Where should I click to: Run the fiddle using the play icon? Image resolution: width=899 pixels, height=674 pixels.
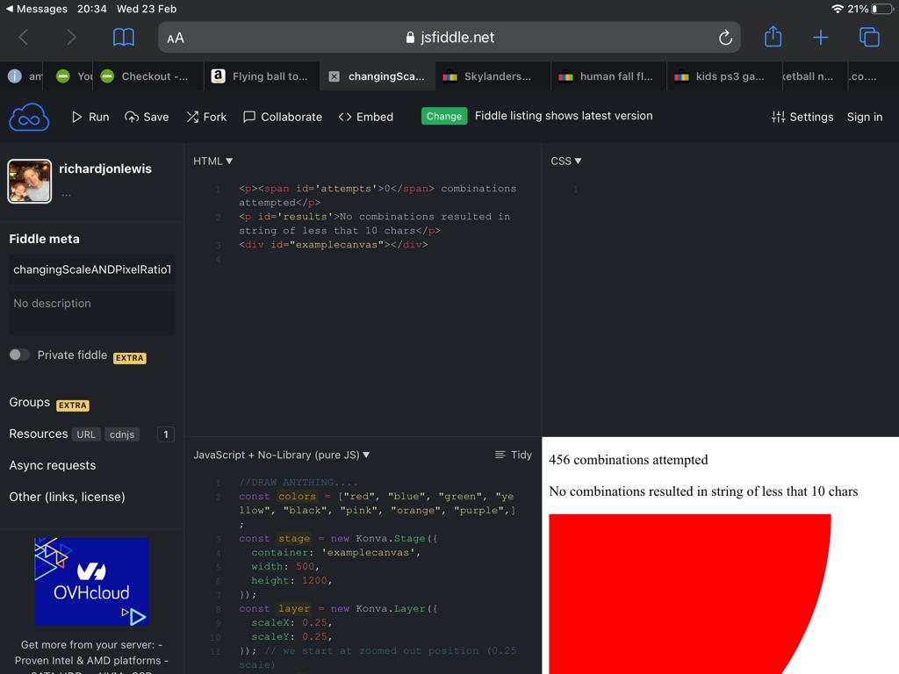point(90,116)
